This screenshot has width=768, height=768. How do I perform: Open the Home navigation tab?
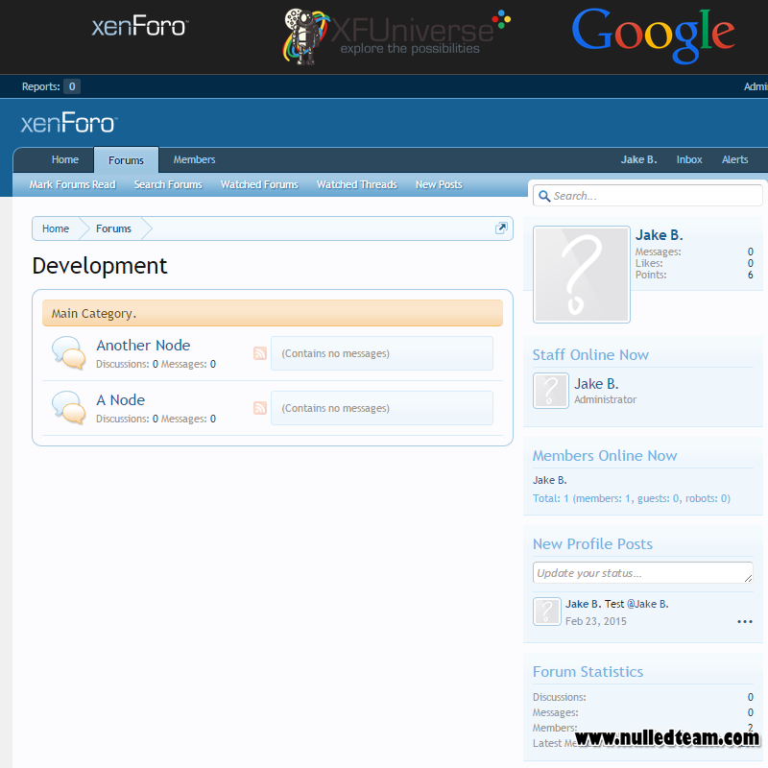(x=65, y=159)
